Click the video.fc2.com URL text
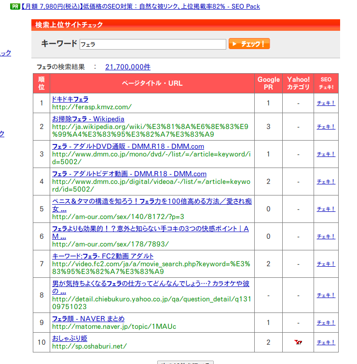This screenshot has height=364, width=357. coord(151,268)
